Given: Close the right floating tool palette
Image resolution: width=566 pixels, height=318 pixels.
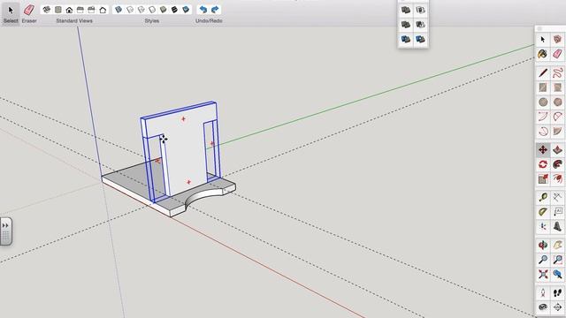Looking at the screenshot, I should 539,28.
